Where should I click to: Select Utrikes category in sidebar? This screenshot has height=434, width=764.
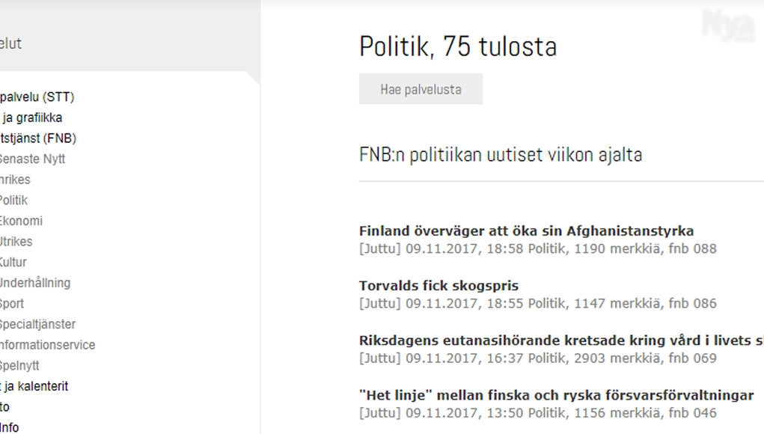[16, 242]
